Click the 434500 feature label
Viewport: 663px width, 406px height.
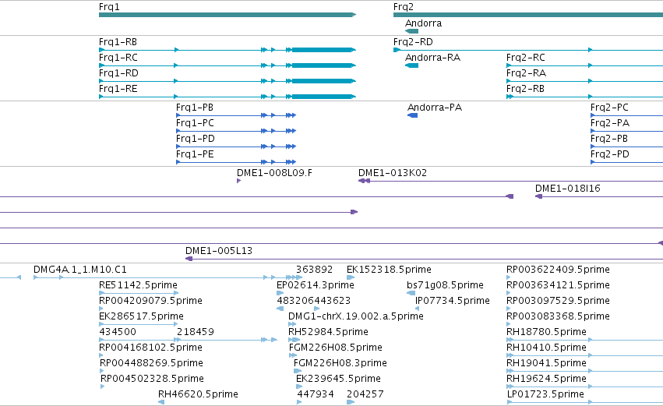tap(118, 332)
